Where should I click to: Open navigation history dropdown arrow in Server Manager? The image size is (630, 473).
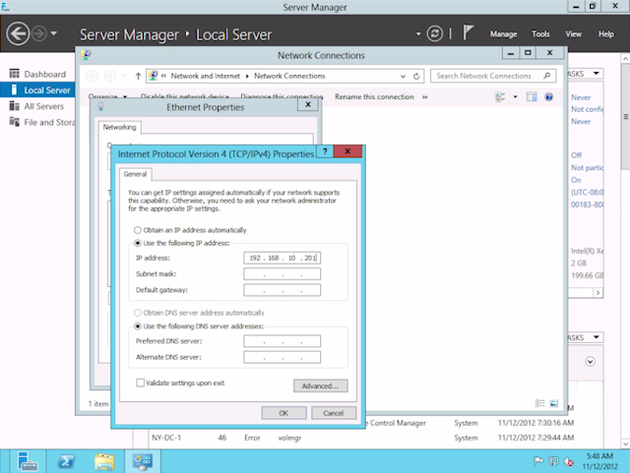(x=53, y=33)
